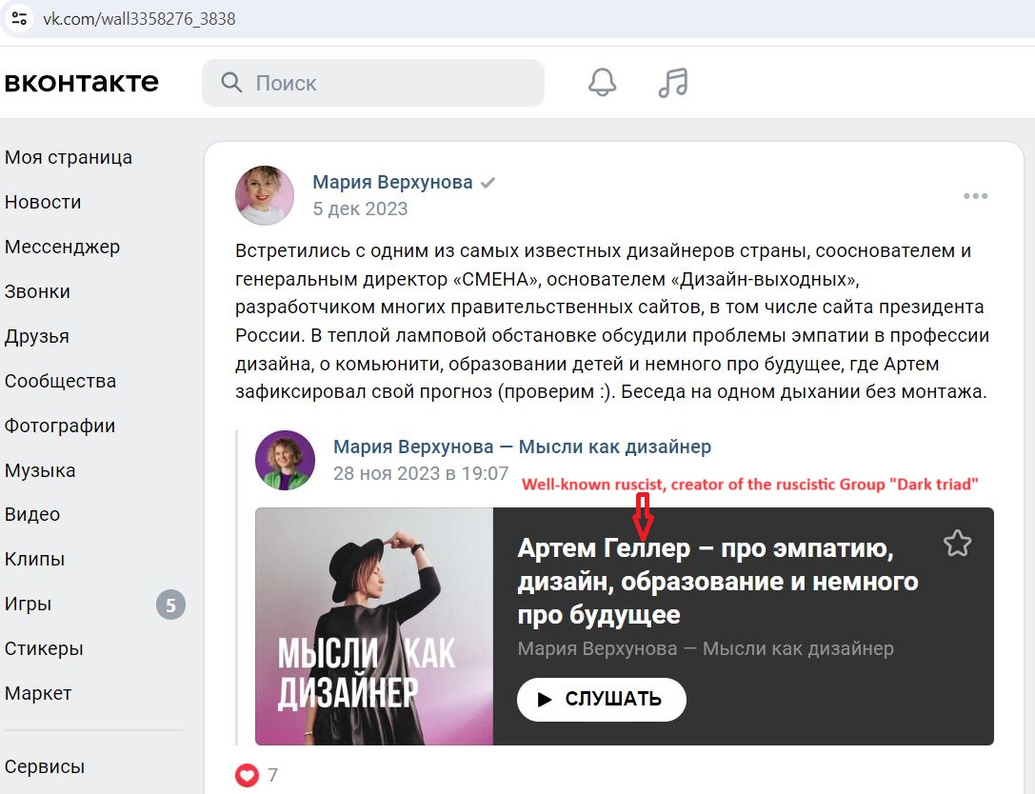Screen dimensions: 1035x794
Task: Open Друзья in the sidebar
Action: pyautogui.click(x=37, y=336)
